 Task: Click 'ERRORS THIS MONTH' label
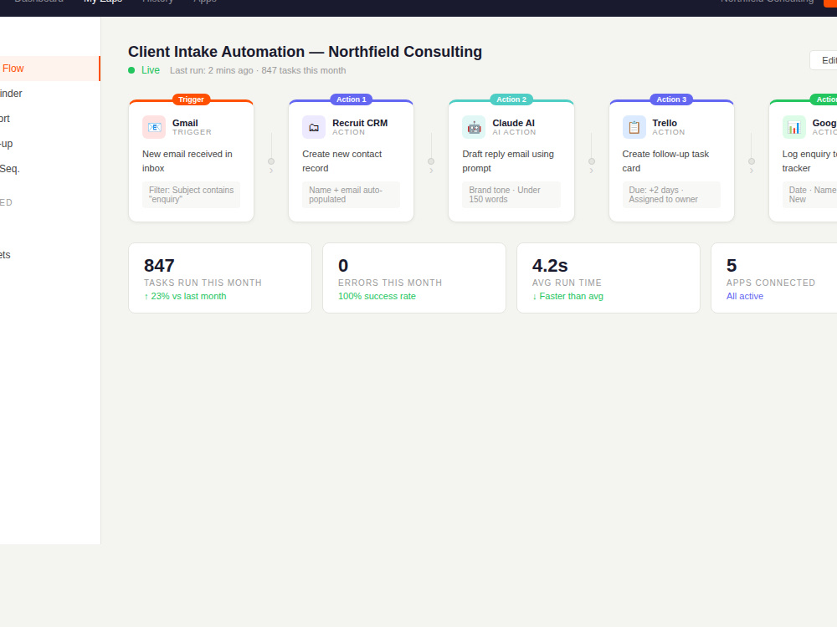point(390,283)
